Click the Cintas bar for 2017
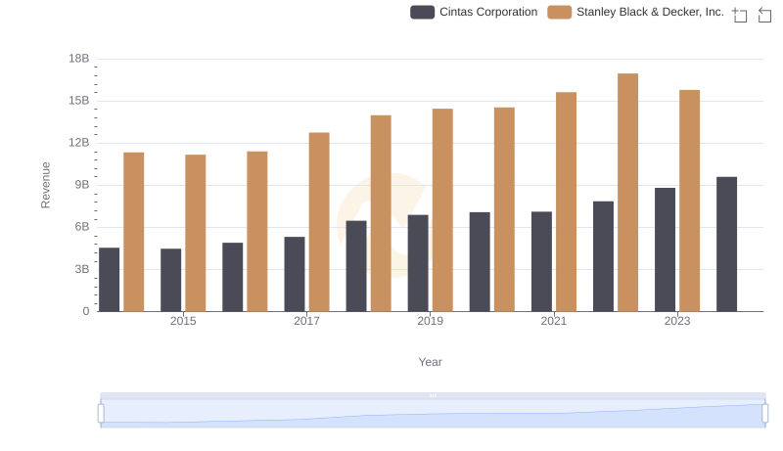 click(295, 274)
